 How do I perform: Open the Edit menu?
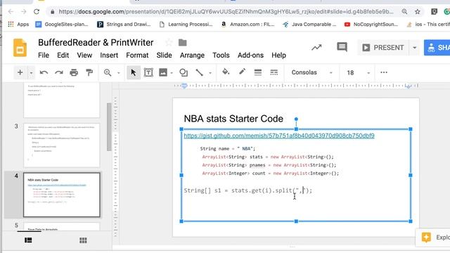(63, 55)
